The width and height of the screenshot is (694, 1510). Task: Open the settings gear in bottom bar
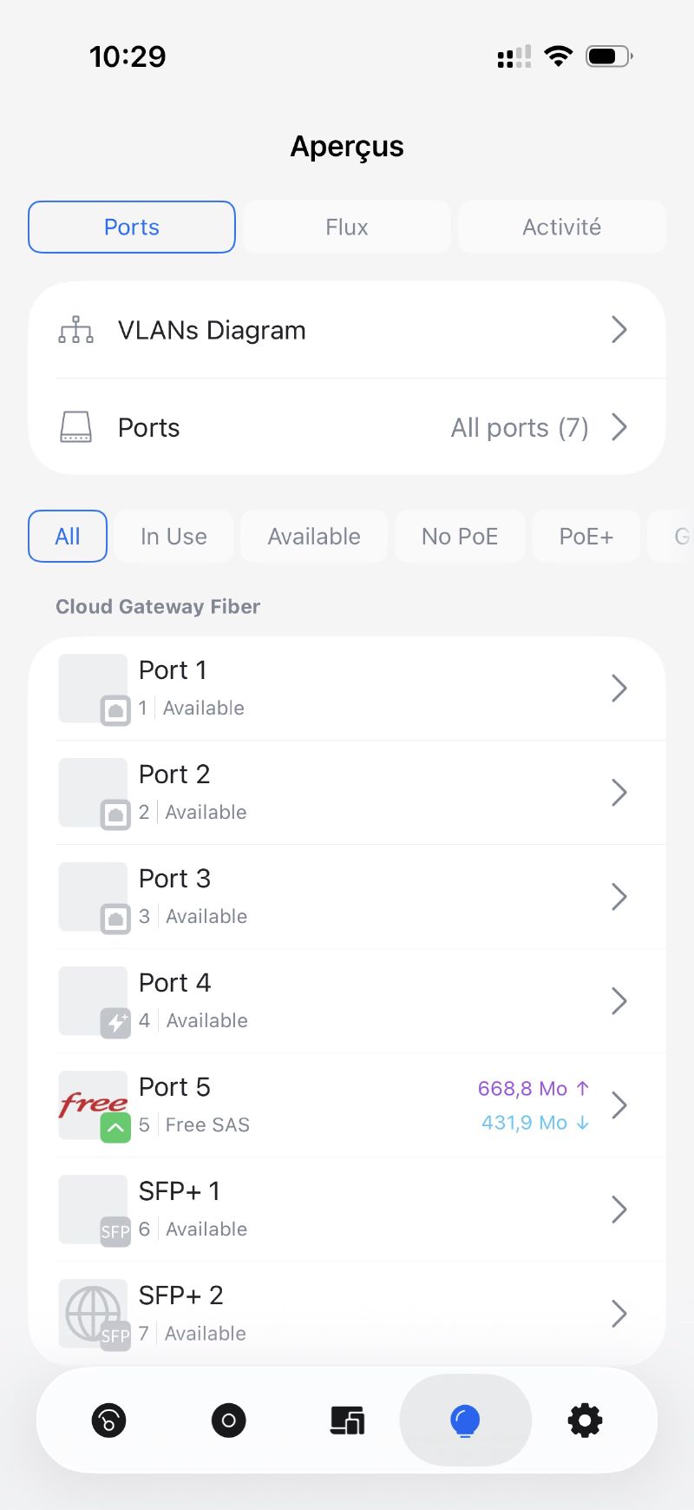coord(585,1421)
